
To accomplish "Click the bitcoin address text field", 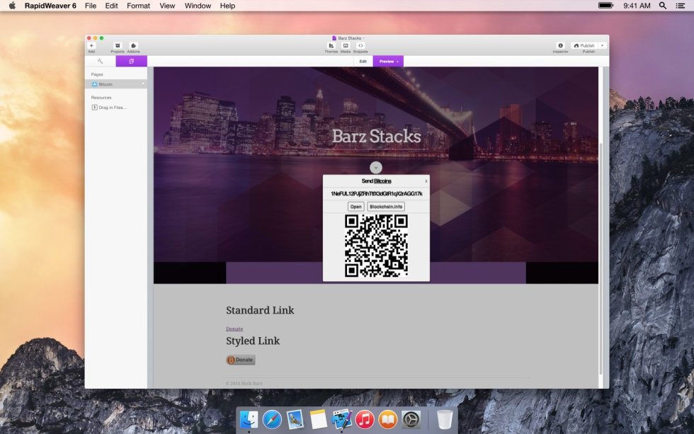I will click(x=376, y=194).
